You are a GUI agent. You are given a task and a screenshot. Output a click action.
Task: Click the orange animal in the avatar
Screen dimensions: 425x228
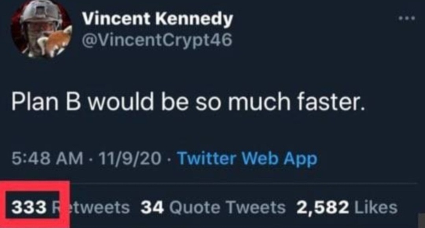tap(59, 38)
